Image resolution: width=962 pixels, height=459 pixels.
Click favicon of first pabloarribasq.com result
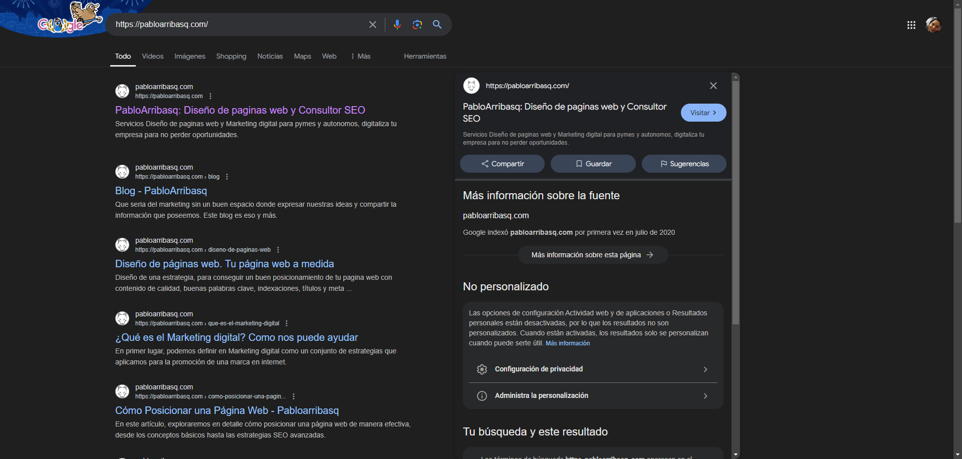[122, 91]
